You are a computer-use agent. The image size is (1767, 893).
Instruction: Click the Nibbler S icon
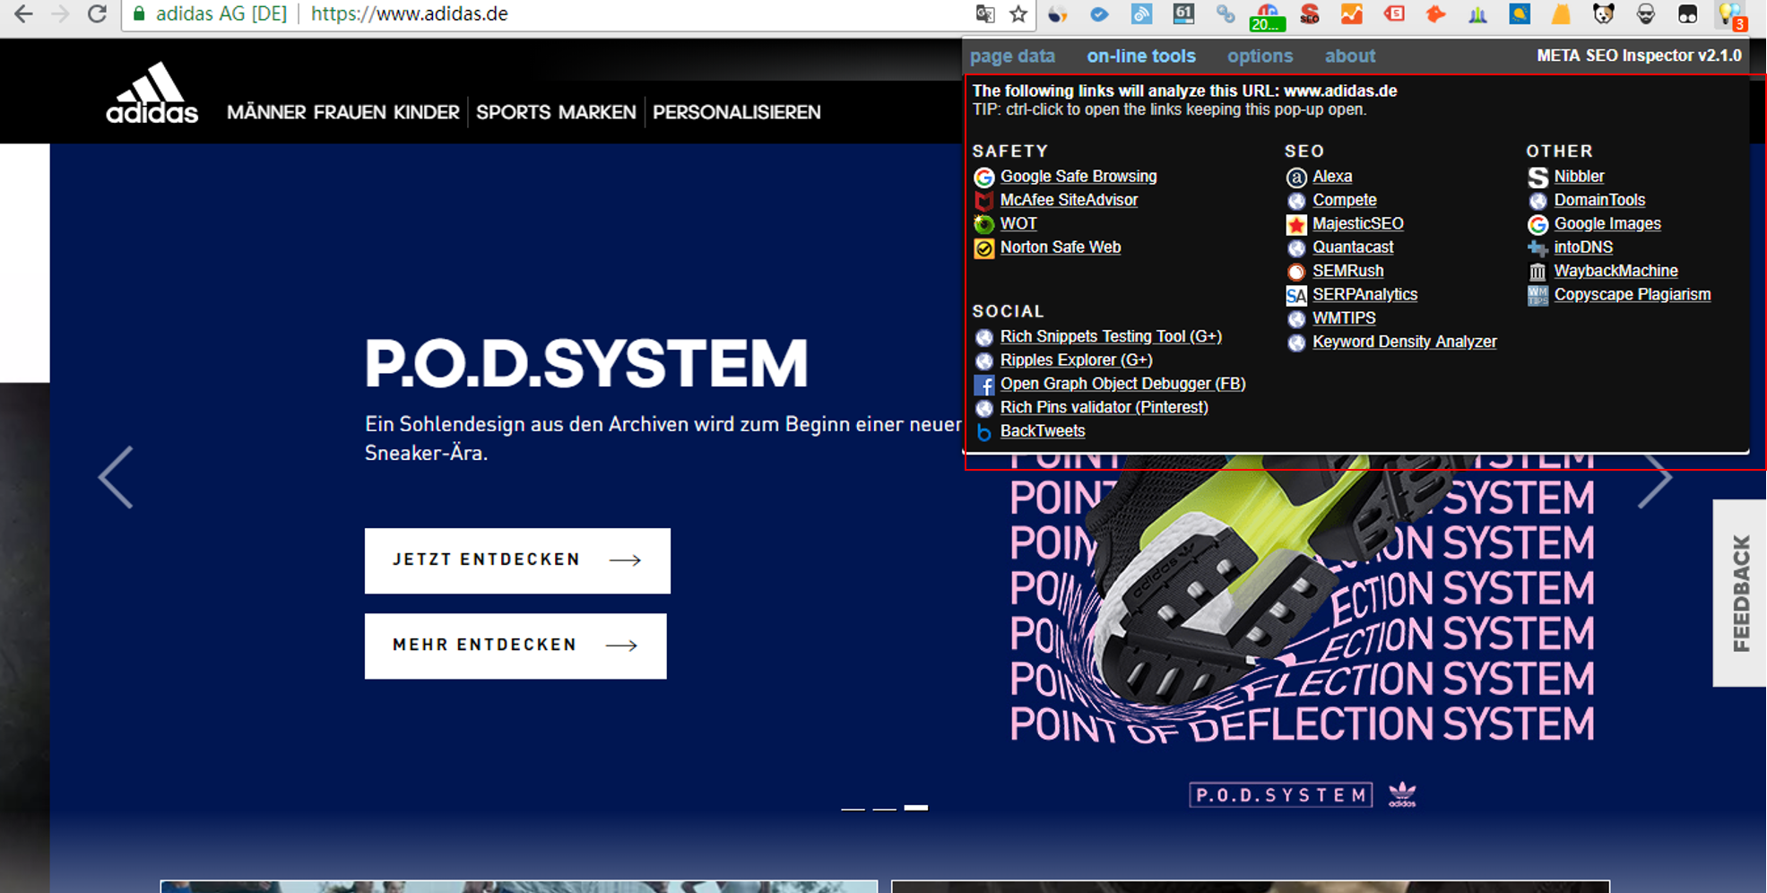pyautogui.click(x=1537, y=178)
